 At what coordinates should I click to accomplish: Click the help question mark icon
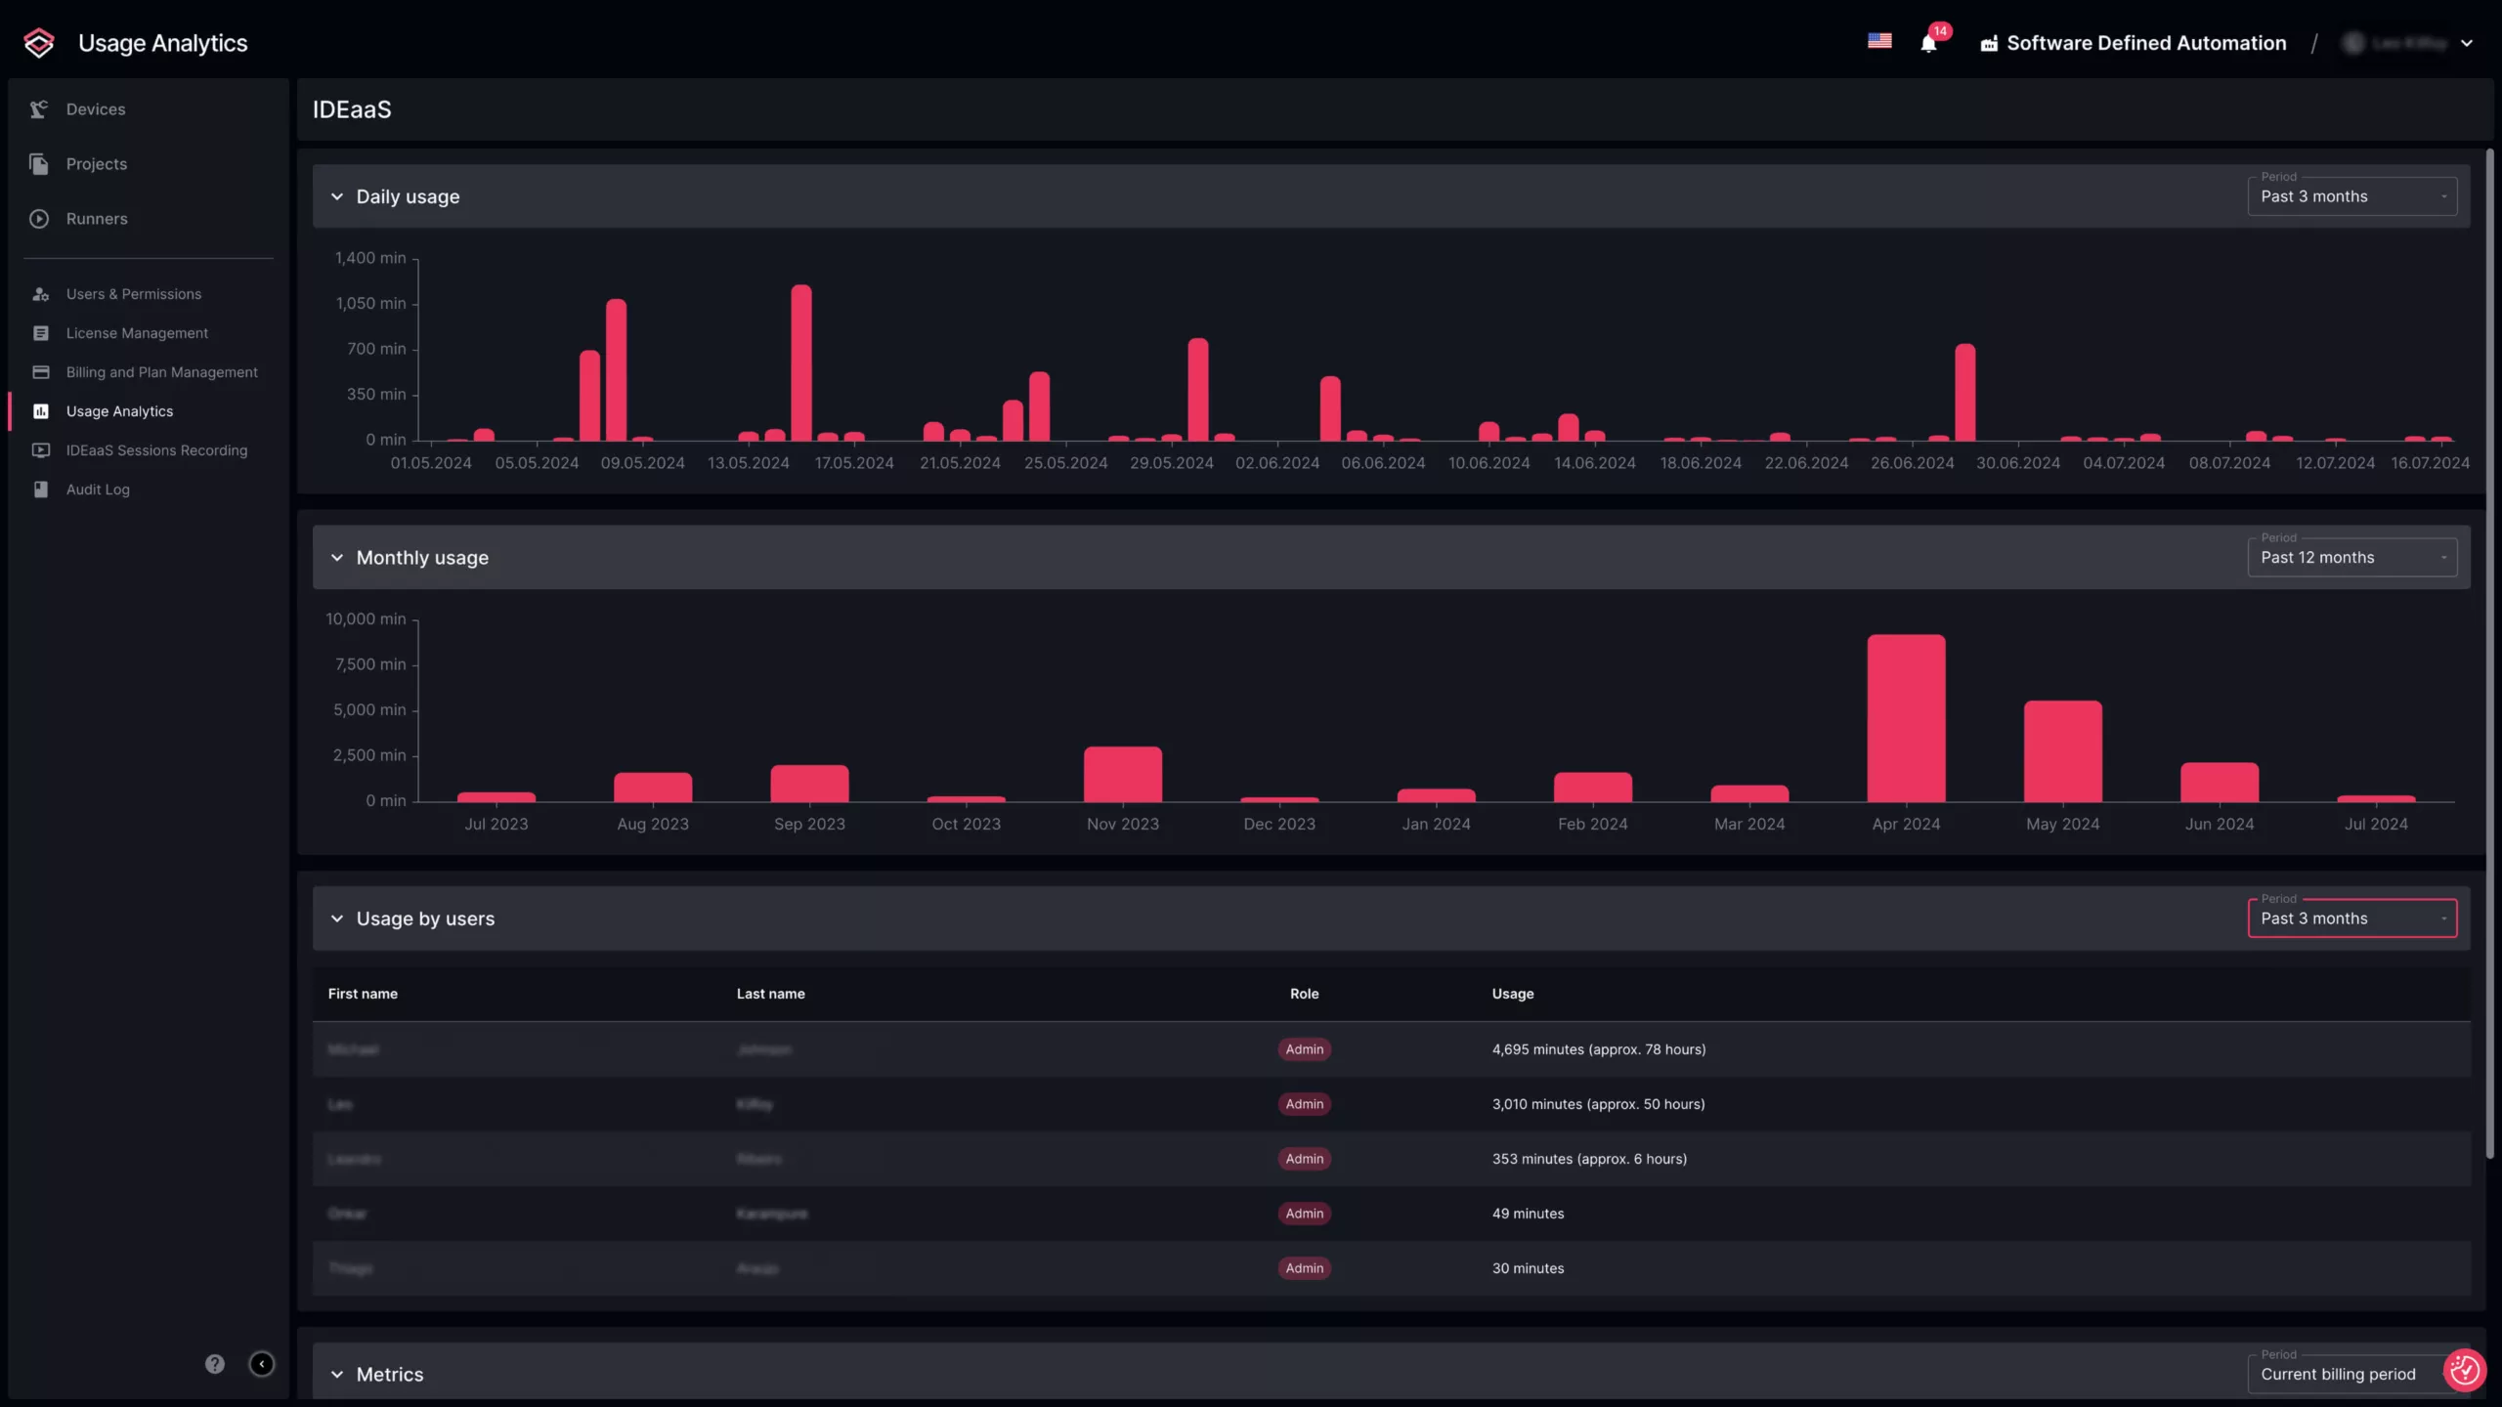(x=215, y=1364)
